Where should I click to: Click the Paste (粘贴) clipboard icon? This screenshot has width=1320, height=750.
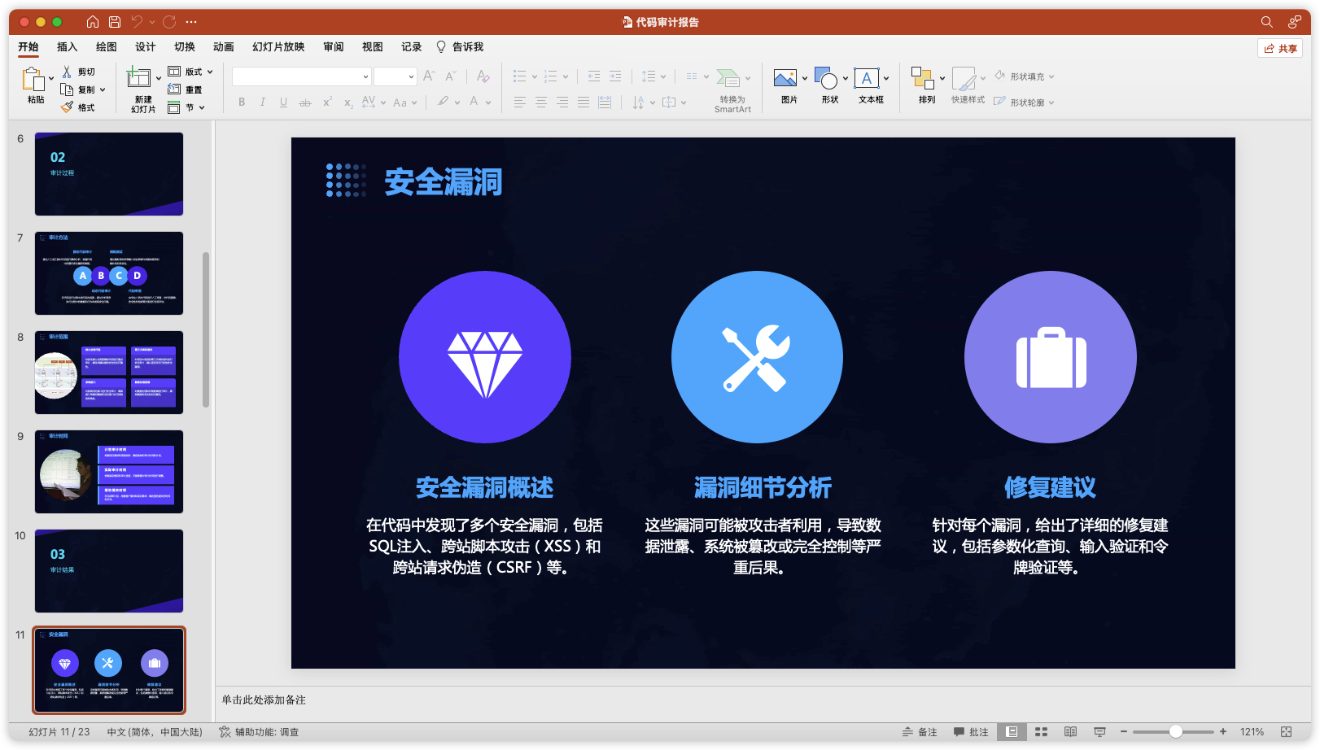[x=33, y=80]
